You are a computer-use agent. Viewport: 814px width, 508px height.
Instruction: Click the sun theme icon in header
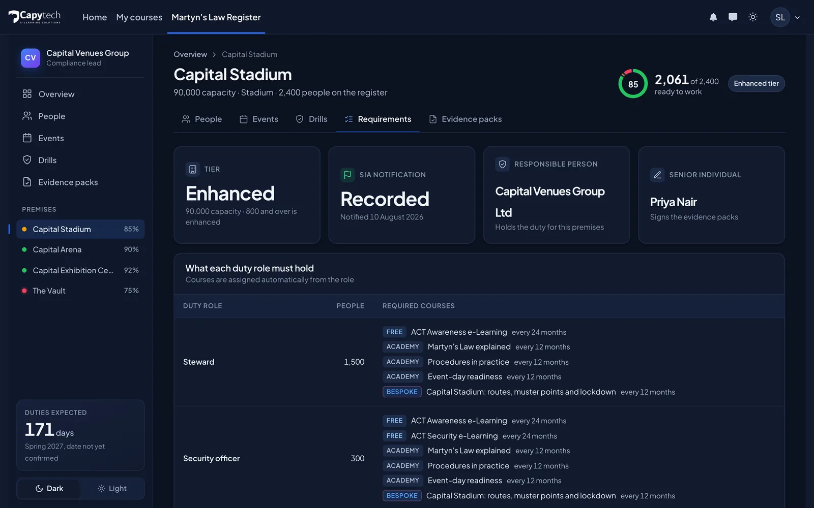(753, 17)
